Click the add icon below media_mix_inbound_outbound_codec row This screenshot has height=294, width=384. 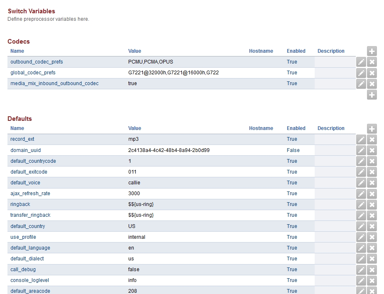point(372,95)
